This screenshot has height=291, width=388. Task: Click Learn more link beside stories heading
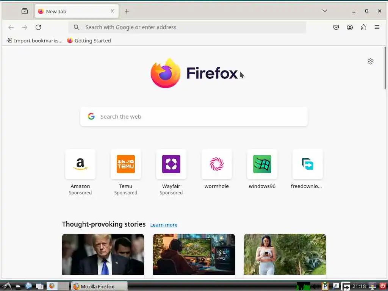[x=164, y=225]
